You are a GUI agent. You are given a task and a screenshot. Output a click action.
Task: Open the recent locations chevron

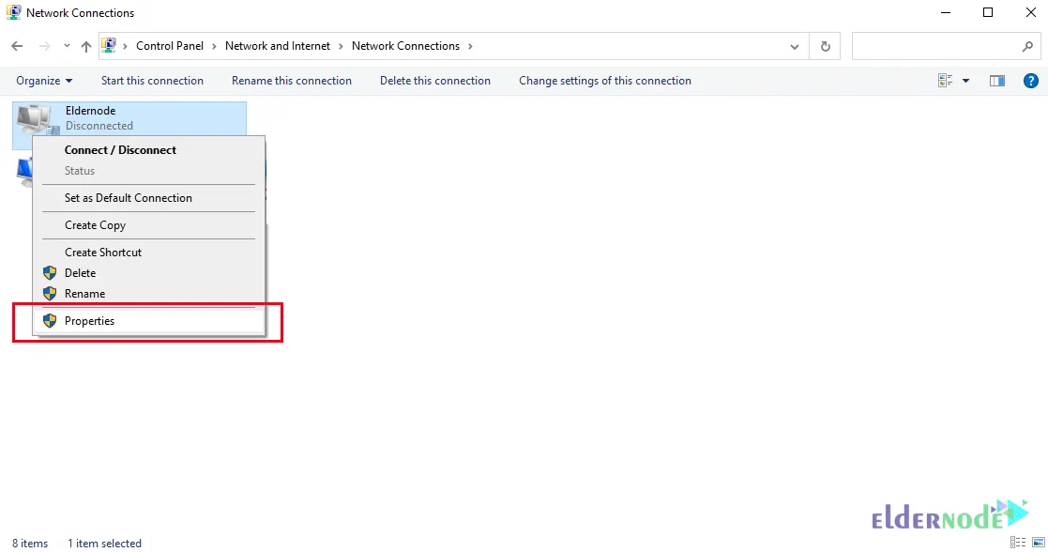(x=66, y=45)
